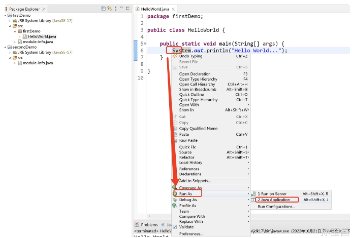Select HelloWorld.java in Package Explorer
Image resolution: width=352 pixels, height=238 pixels.
tap(42, 36)
